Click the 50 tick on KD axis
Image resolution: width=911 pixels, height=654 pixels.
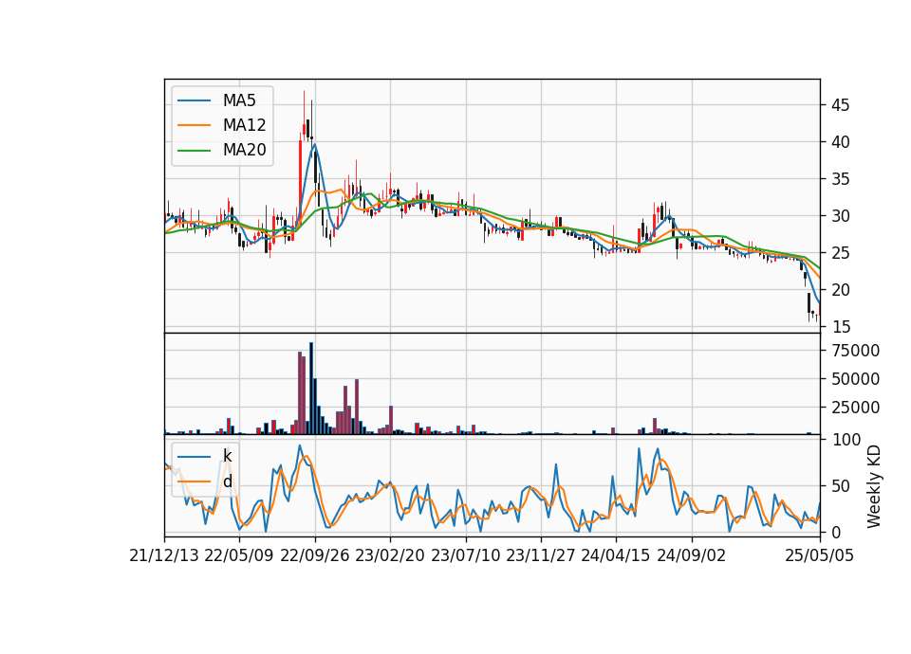[841, 485]
